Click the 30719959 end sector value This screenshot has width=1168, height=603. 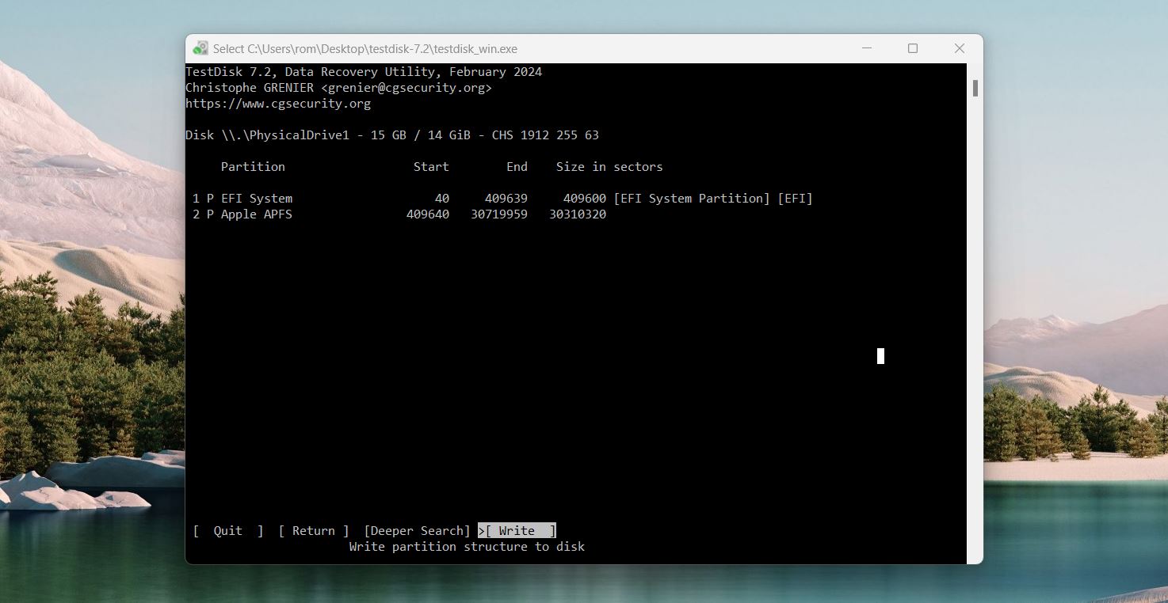coord(499,214)
